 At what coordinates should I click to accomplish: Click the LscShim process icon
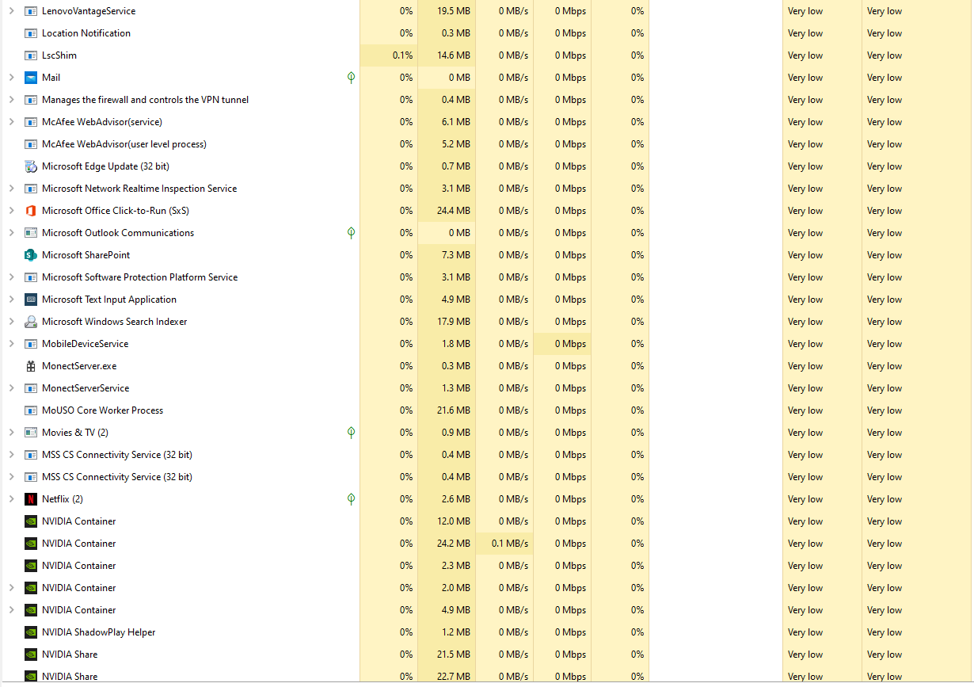tap(31, 55)
